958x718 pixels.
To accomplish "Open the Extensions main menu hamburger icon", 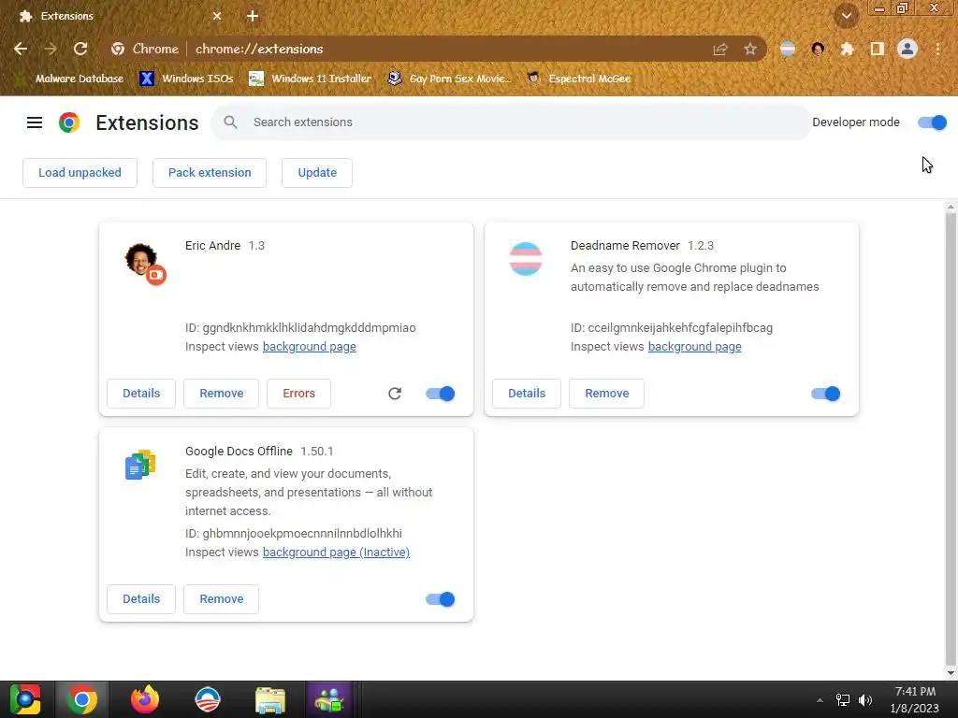I will point(35,122).
